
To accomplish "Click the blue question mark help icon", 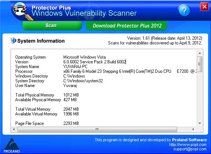I will (184, 10).
